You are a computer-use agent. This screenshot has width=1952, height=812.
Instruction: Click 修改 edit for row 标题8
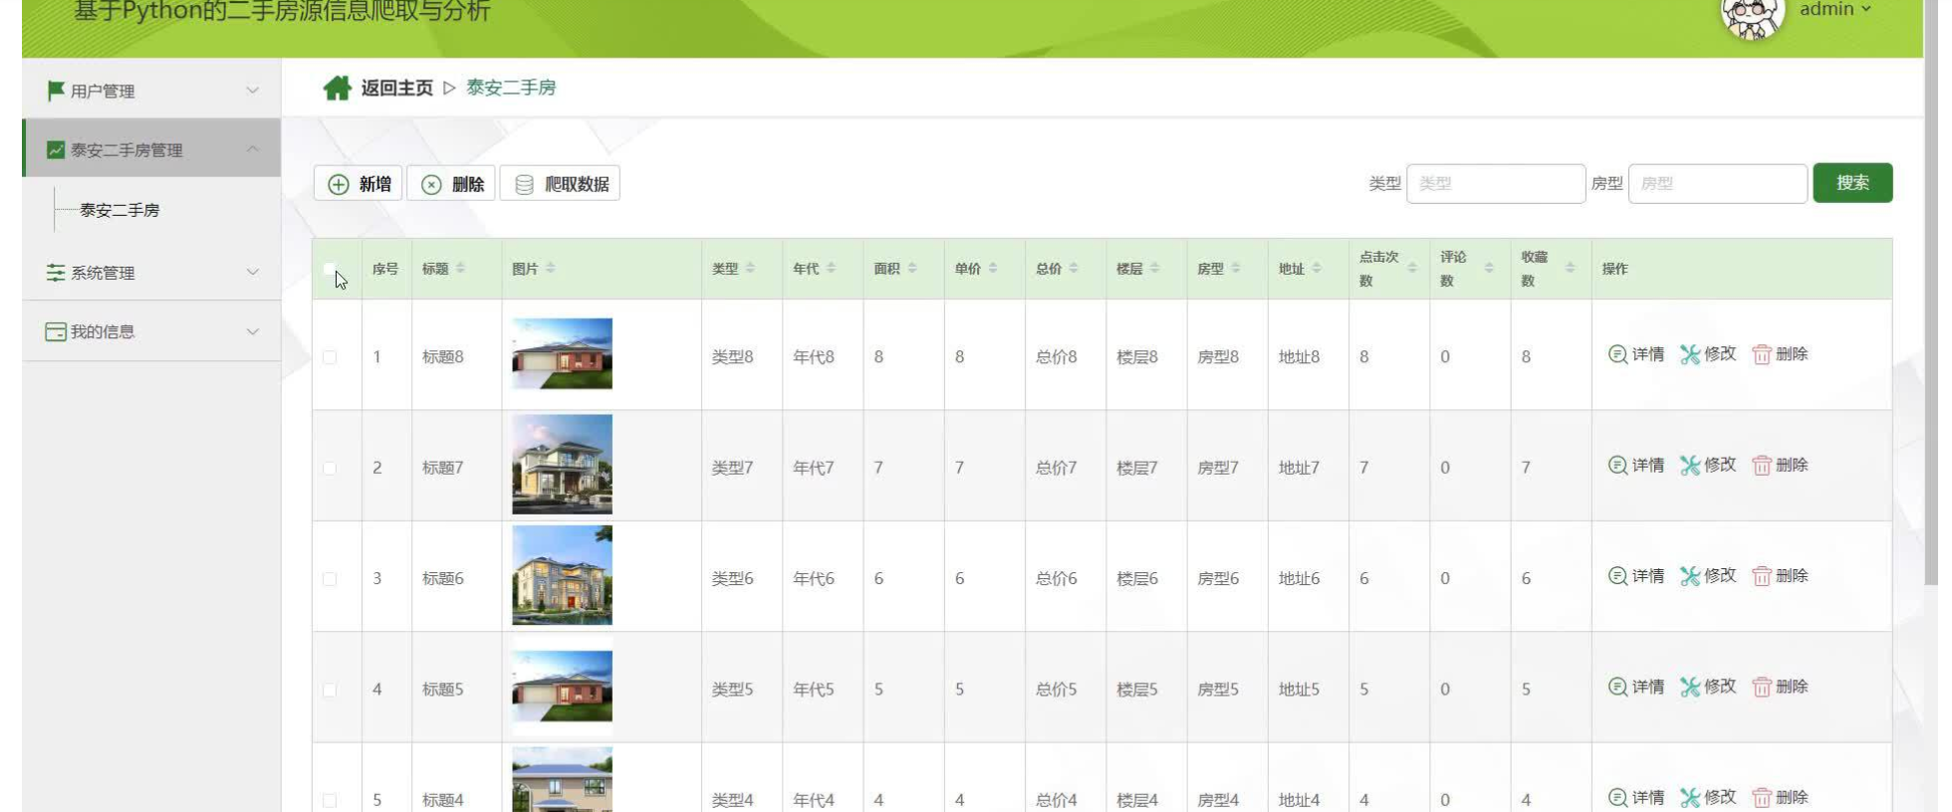tap(1708, 354)
